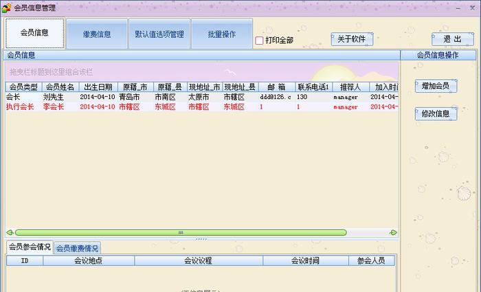Click the 推荐人 column header
The width and height of the screenshot is (481, 292).
pyautogui.click(x=350, y=87)
